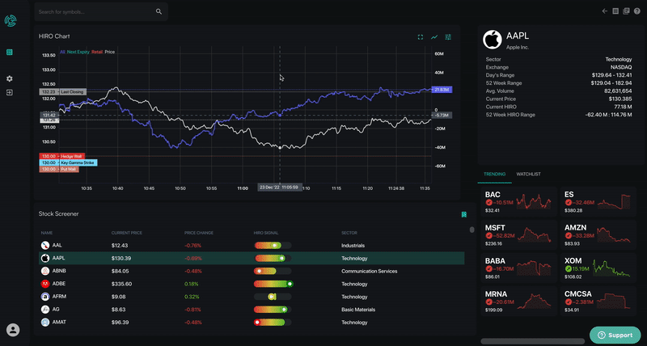Click the help question mark icon
Image resolution: width=647 pixels, height=346 pixels.
[636, 11]
